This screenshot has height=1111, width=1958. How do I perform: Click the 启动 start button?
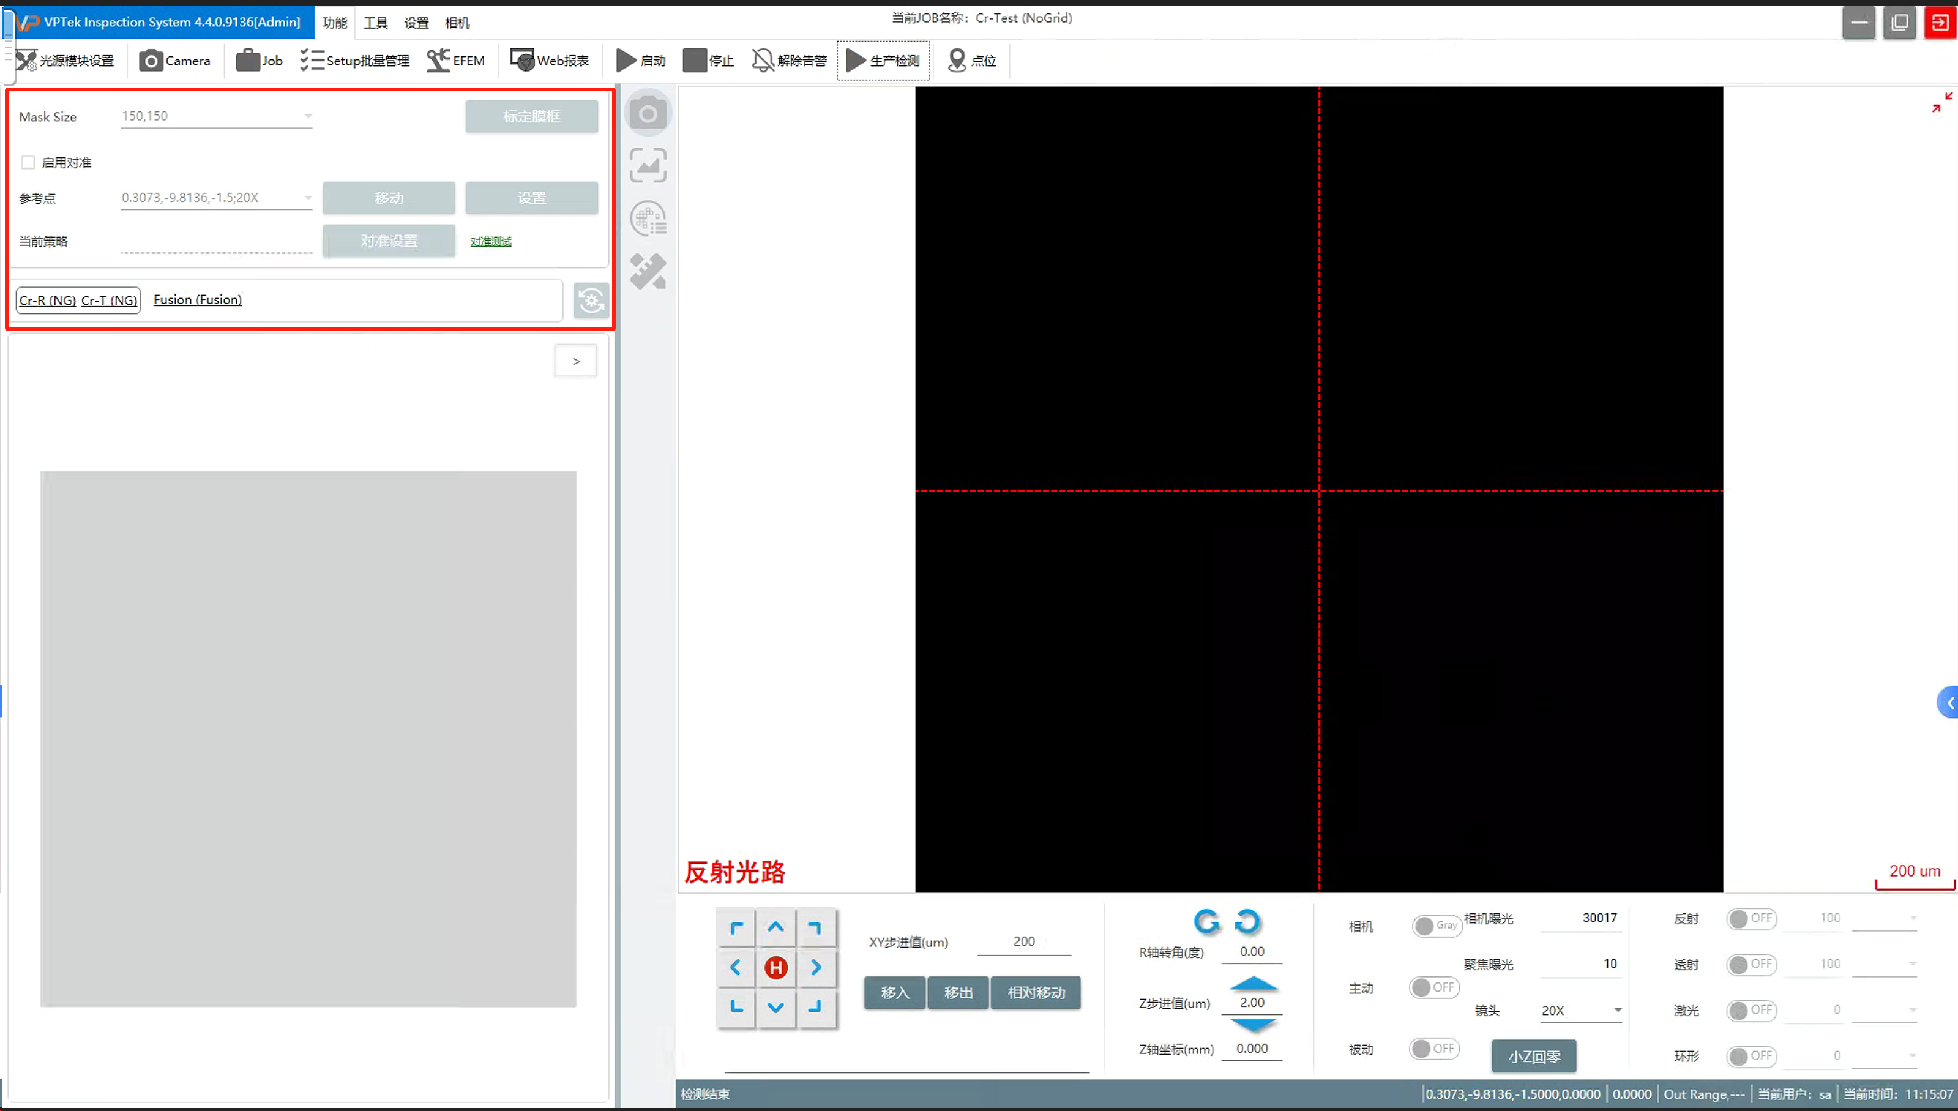(641, 60)
